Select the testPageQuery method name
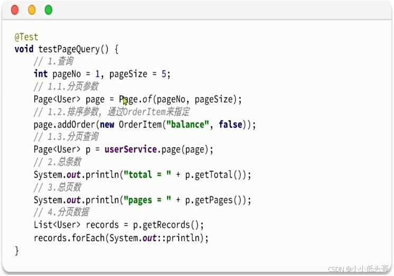Image resolution: width=394 pixels, height=276 pixels. tap(69, 49)
